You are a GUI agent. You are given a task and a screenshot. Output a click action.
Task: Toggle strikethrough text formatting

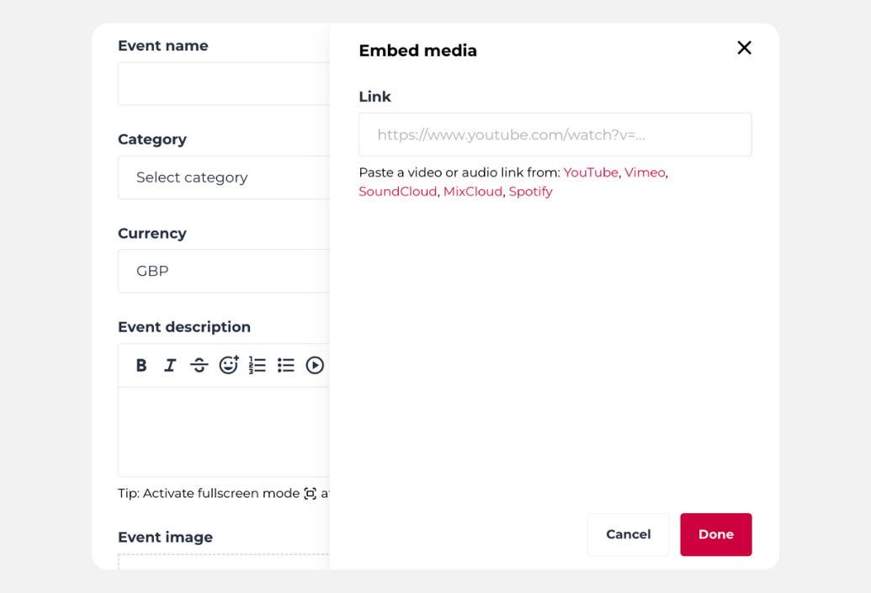199,364
